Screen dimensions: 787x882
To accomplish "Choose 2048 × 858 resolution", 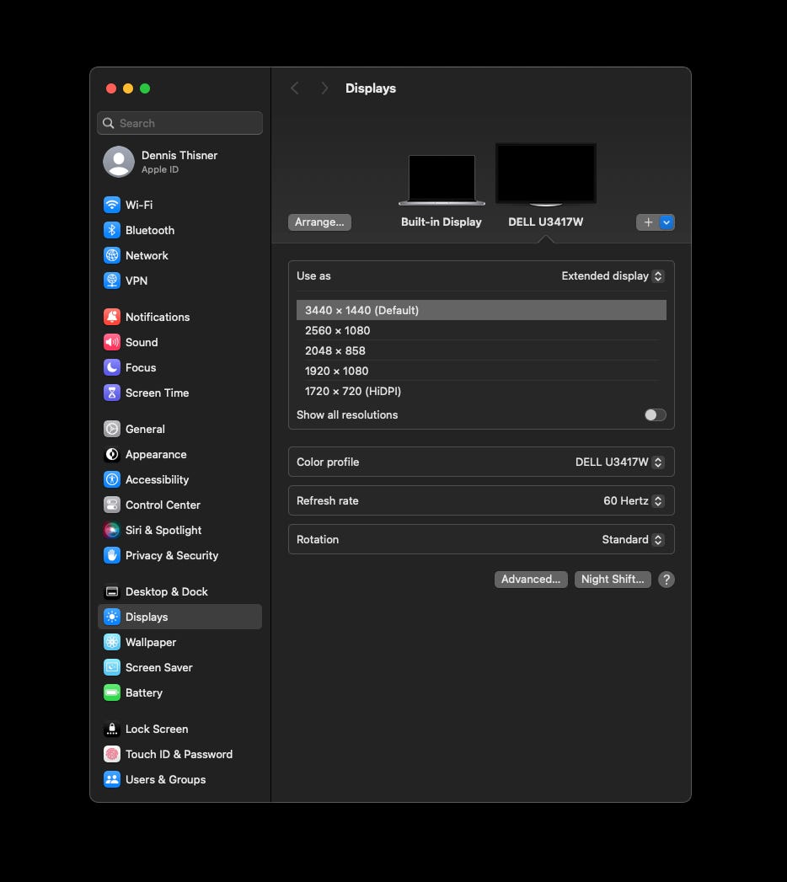I will point(481,350).
